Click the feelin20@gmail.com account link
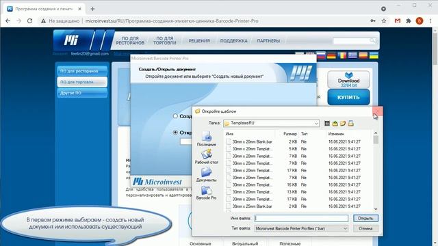The image size is (438, 246). click(90, 53)
